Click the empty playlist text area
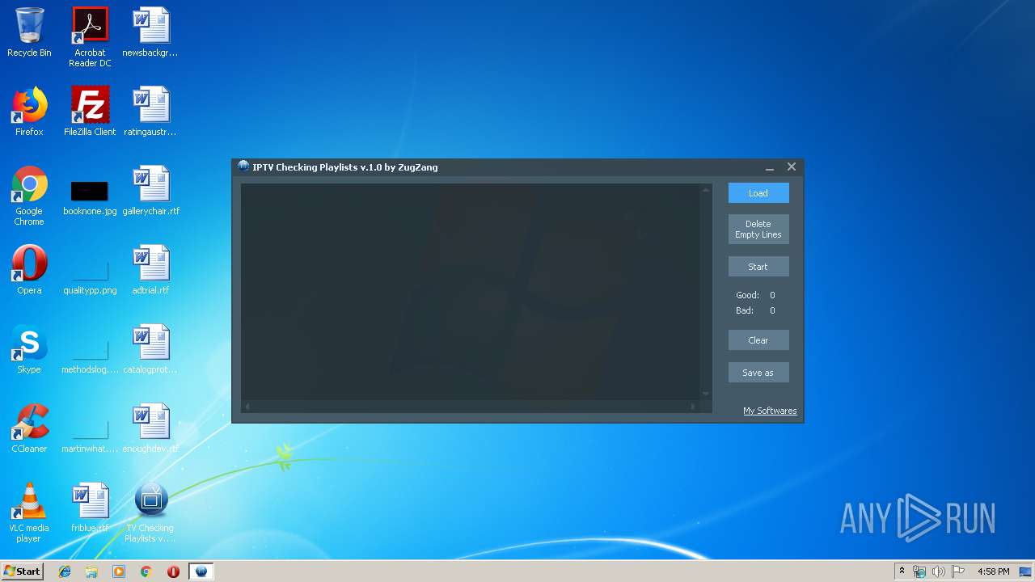 (470, 291)
